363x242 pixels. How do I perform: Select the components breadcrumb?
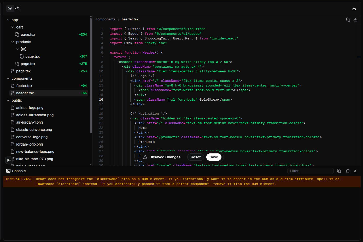[x=105, y=19]
